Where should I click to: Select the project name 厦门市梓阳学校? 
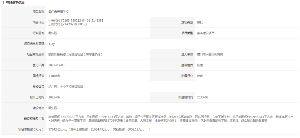tap(58, 12)
